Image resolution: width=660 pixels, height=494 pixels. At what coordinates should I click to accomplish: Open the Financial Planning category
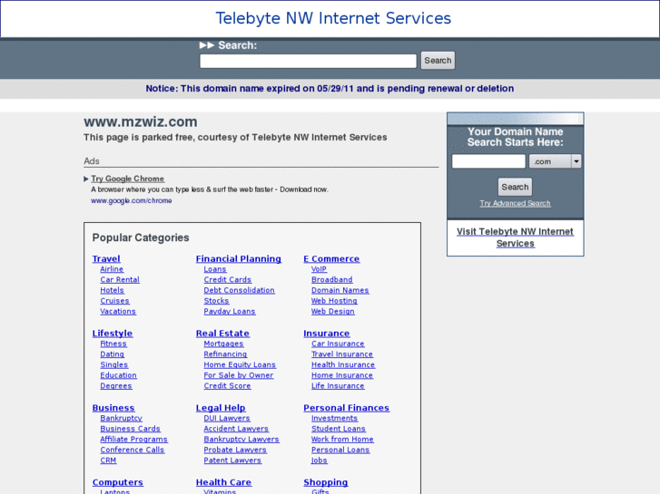click(238, 259)
